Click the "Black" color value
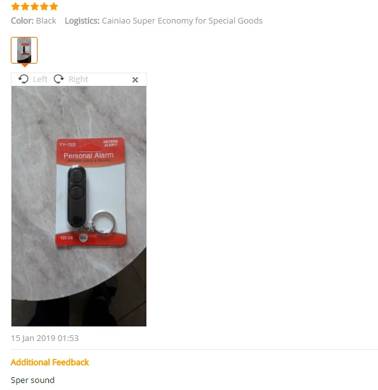Screen dimensions: 378x390 coord(46,20)
